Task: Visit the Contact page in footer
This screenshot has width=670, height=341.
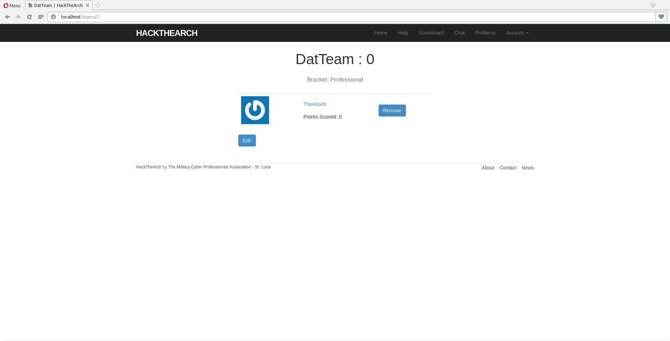Action: pos(508,168)
